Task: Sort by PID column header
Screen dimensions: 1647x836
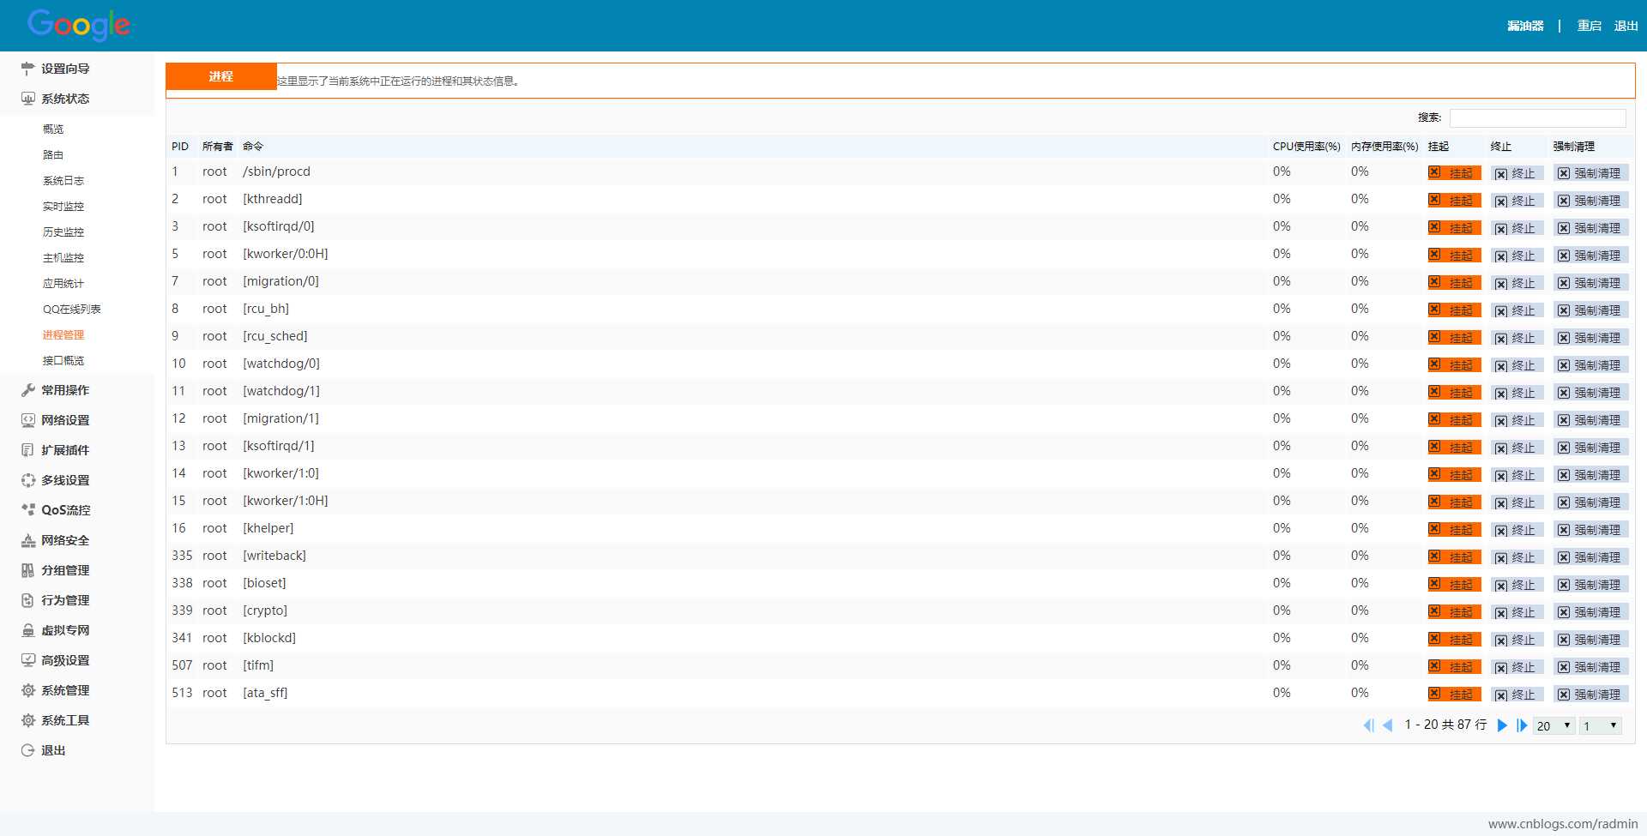Action: pos(180,147)
